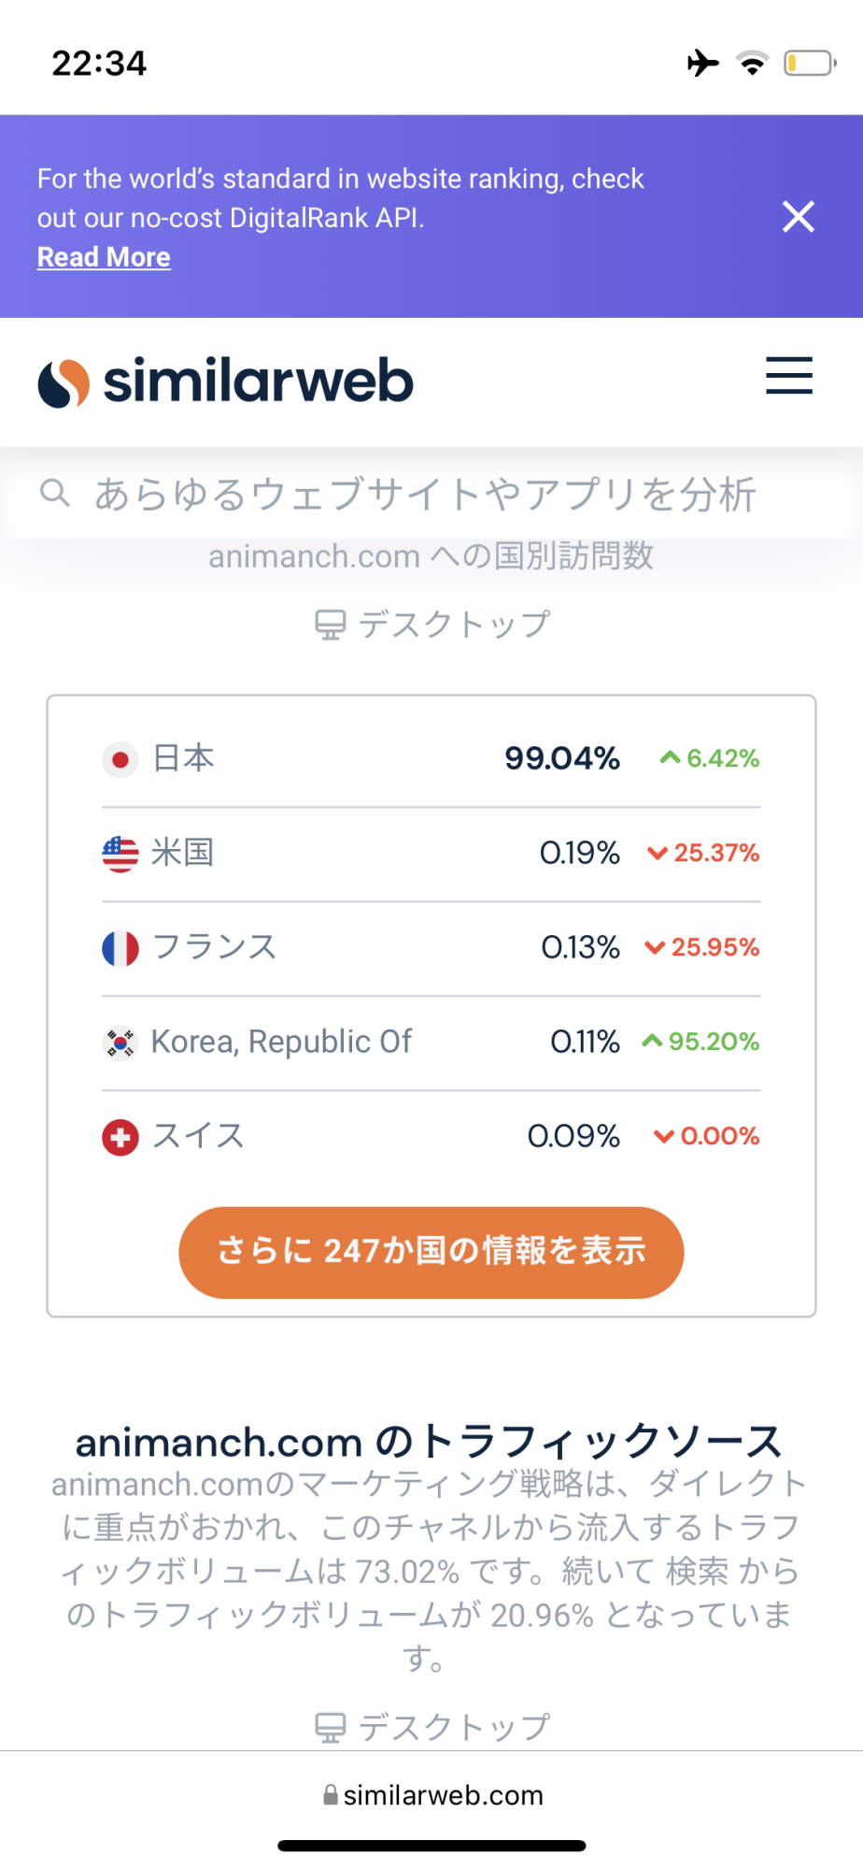Tap the similarweb.com address bar
Viewport: 863px width, 1870px height.
[x=433, y=1795]
